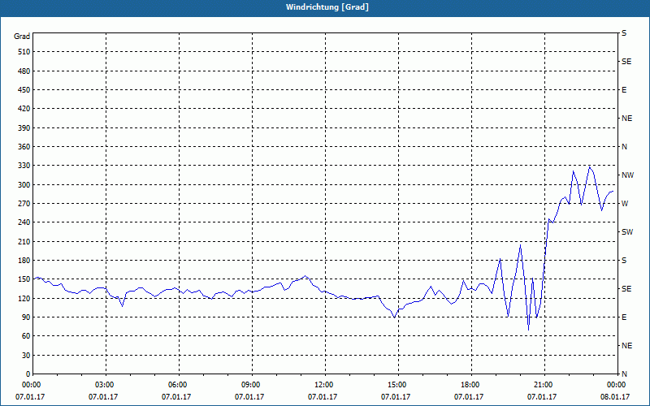Click the NE compass label between 390 and 420
This screenshot has width=650, height=406.
tap(626, 119)
